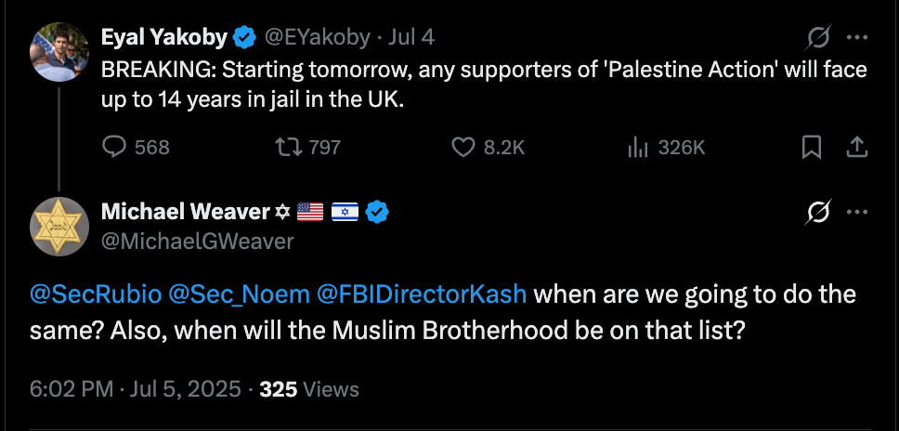Click the repost icon showing 797
Screen dimensions: 899x431
(287, 147)
